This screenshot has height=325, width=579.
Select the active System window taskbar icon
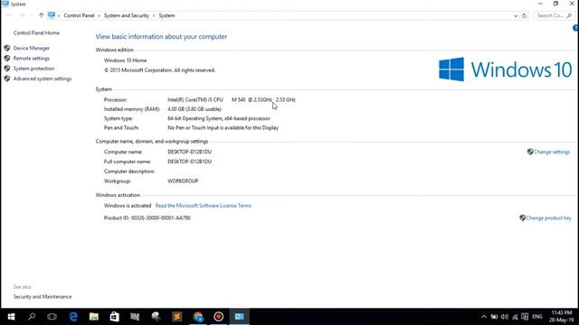[x=239, y=317]
